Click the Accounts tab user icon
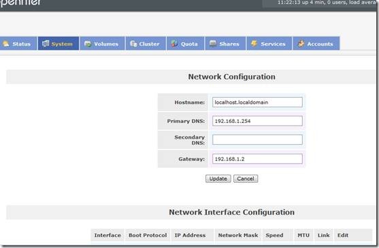 [301, 43]
